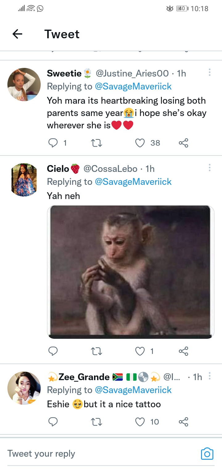Image resolution: width=222 pixels, height=469 pixels.
Task: Reply to Sweetie's tweet
Action: tap(53, 143)
